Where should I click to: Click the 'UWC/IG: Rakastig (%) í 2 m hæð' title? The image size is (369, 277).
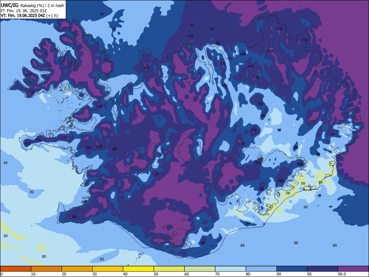pyautogui.click(x=32, y=5)
